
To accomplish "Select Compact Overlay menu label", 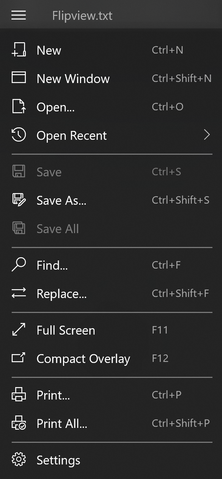I will pos(83,359).
